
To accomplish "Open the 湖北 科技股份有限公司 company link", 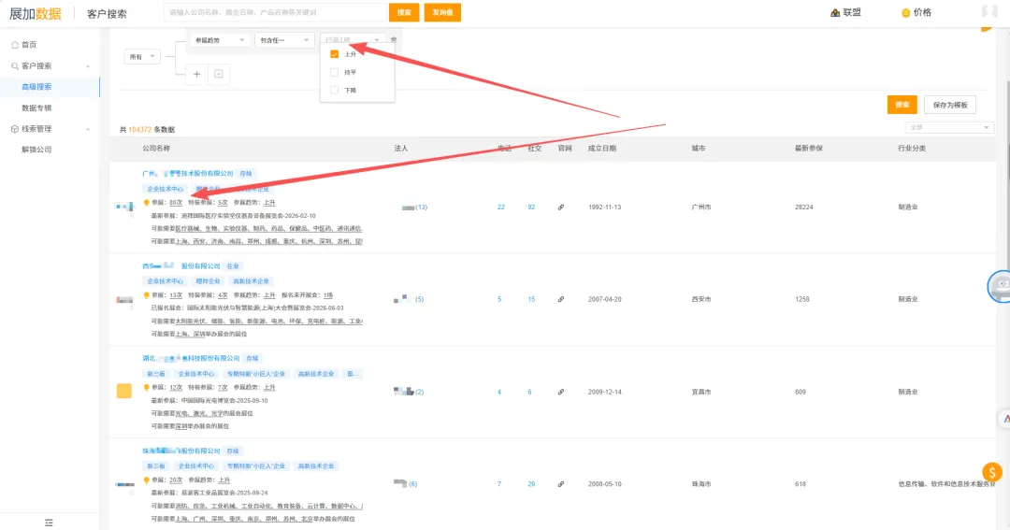I will click(191, 358).
